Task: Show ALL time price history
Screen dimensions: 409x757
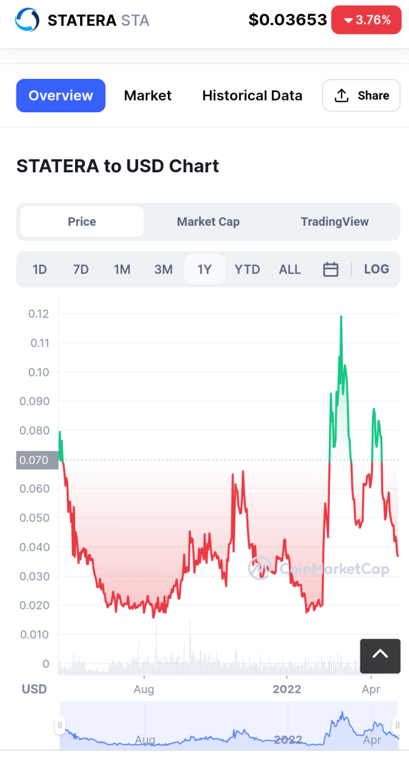Action: (290, 269)
